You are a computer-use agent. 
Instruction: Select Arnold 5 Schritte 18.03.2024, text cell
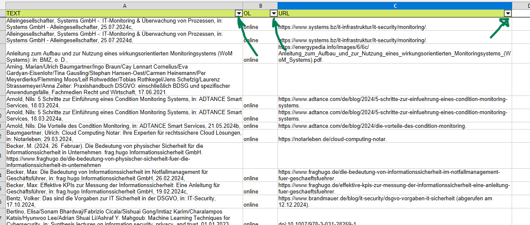124,102
